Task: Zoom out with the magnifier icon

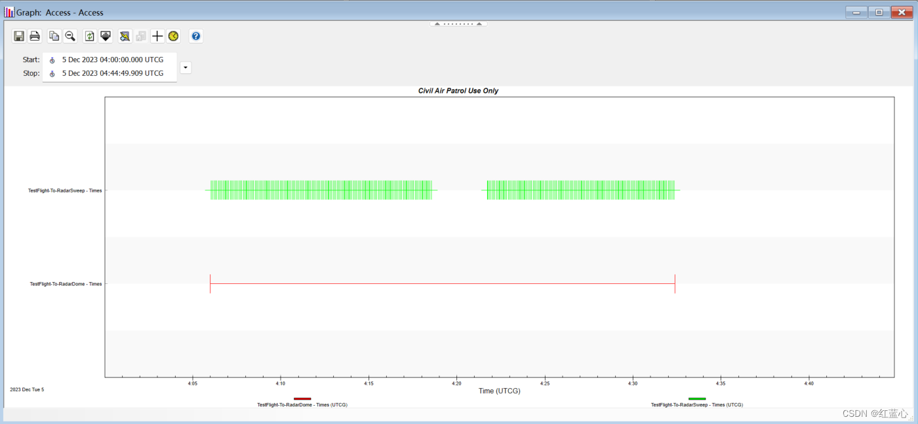Action: coord(70,36)
